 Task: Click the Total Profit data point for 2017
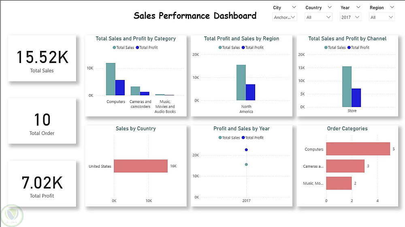pos(246,150)
